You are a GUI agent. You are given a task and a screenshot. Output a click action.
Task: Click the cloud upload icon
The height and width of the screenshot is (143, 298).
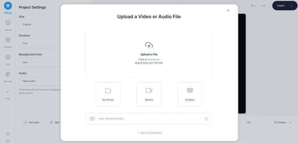coord(149,45)
